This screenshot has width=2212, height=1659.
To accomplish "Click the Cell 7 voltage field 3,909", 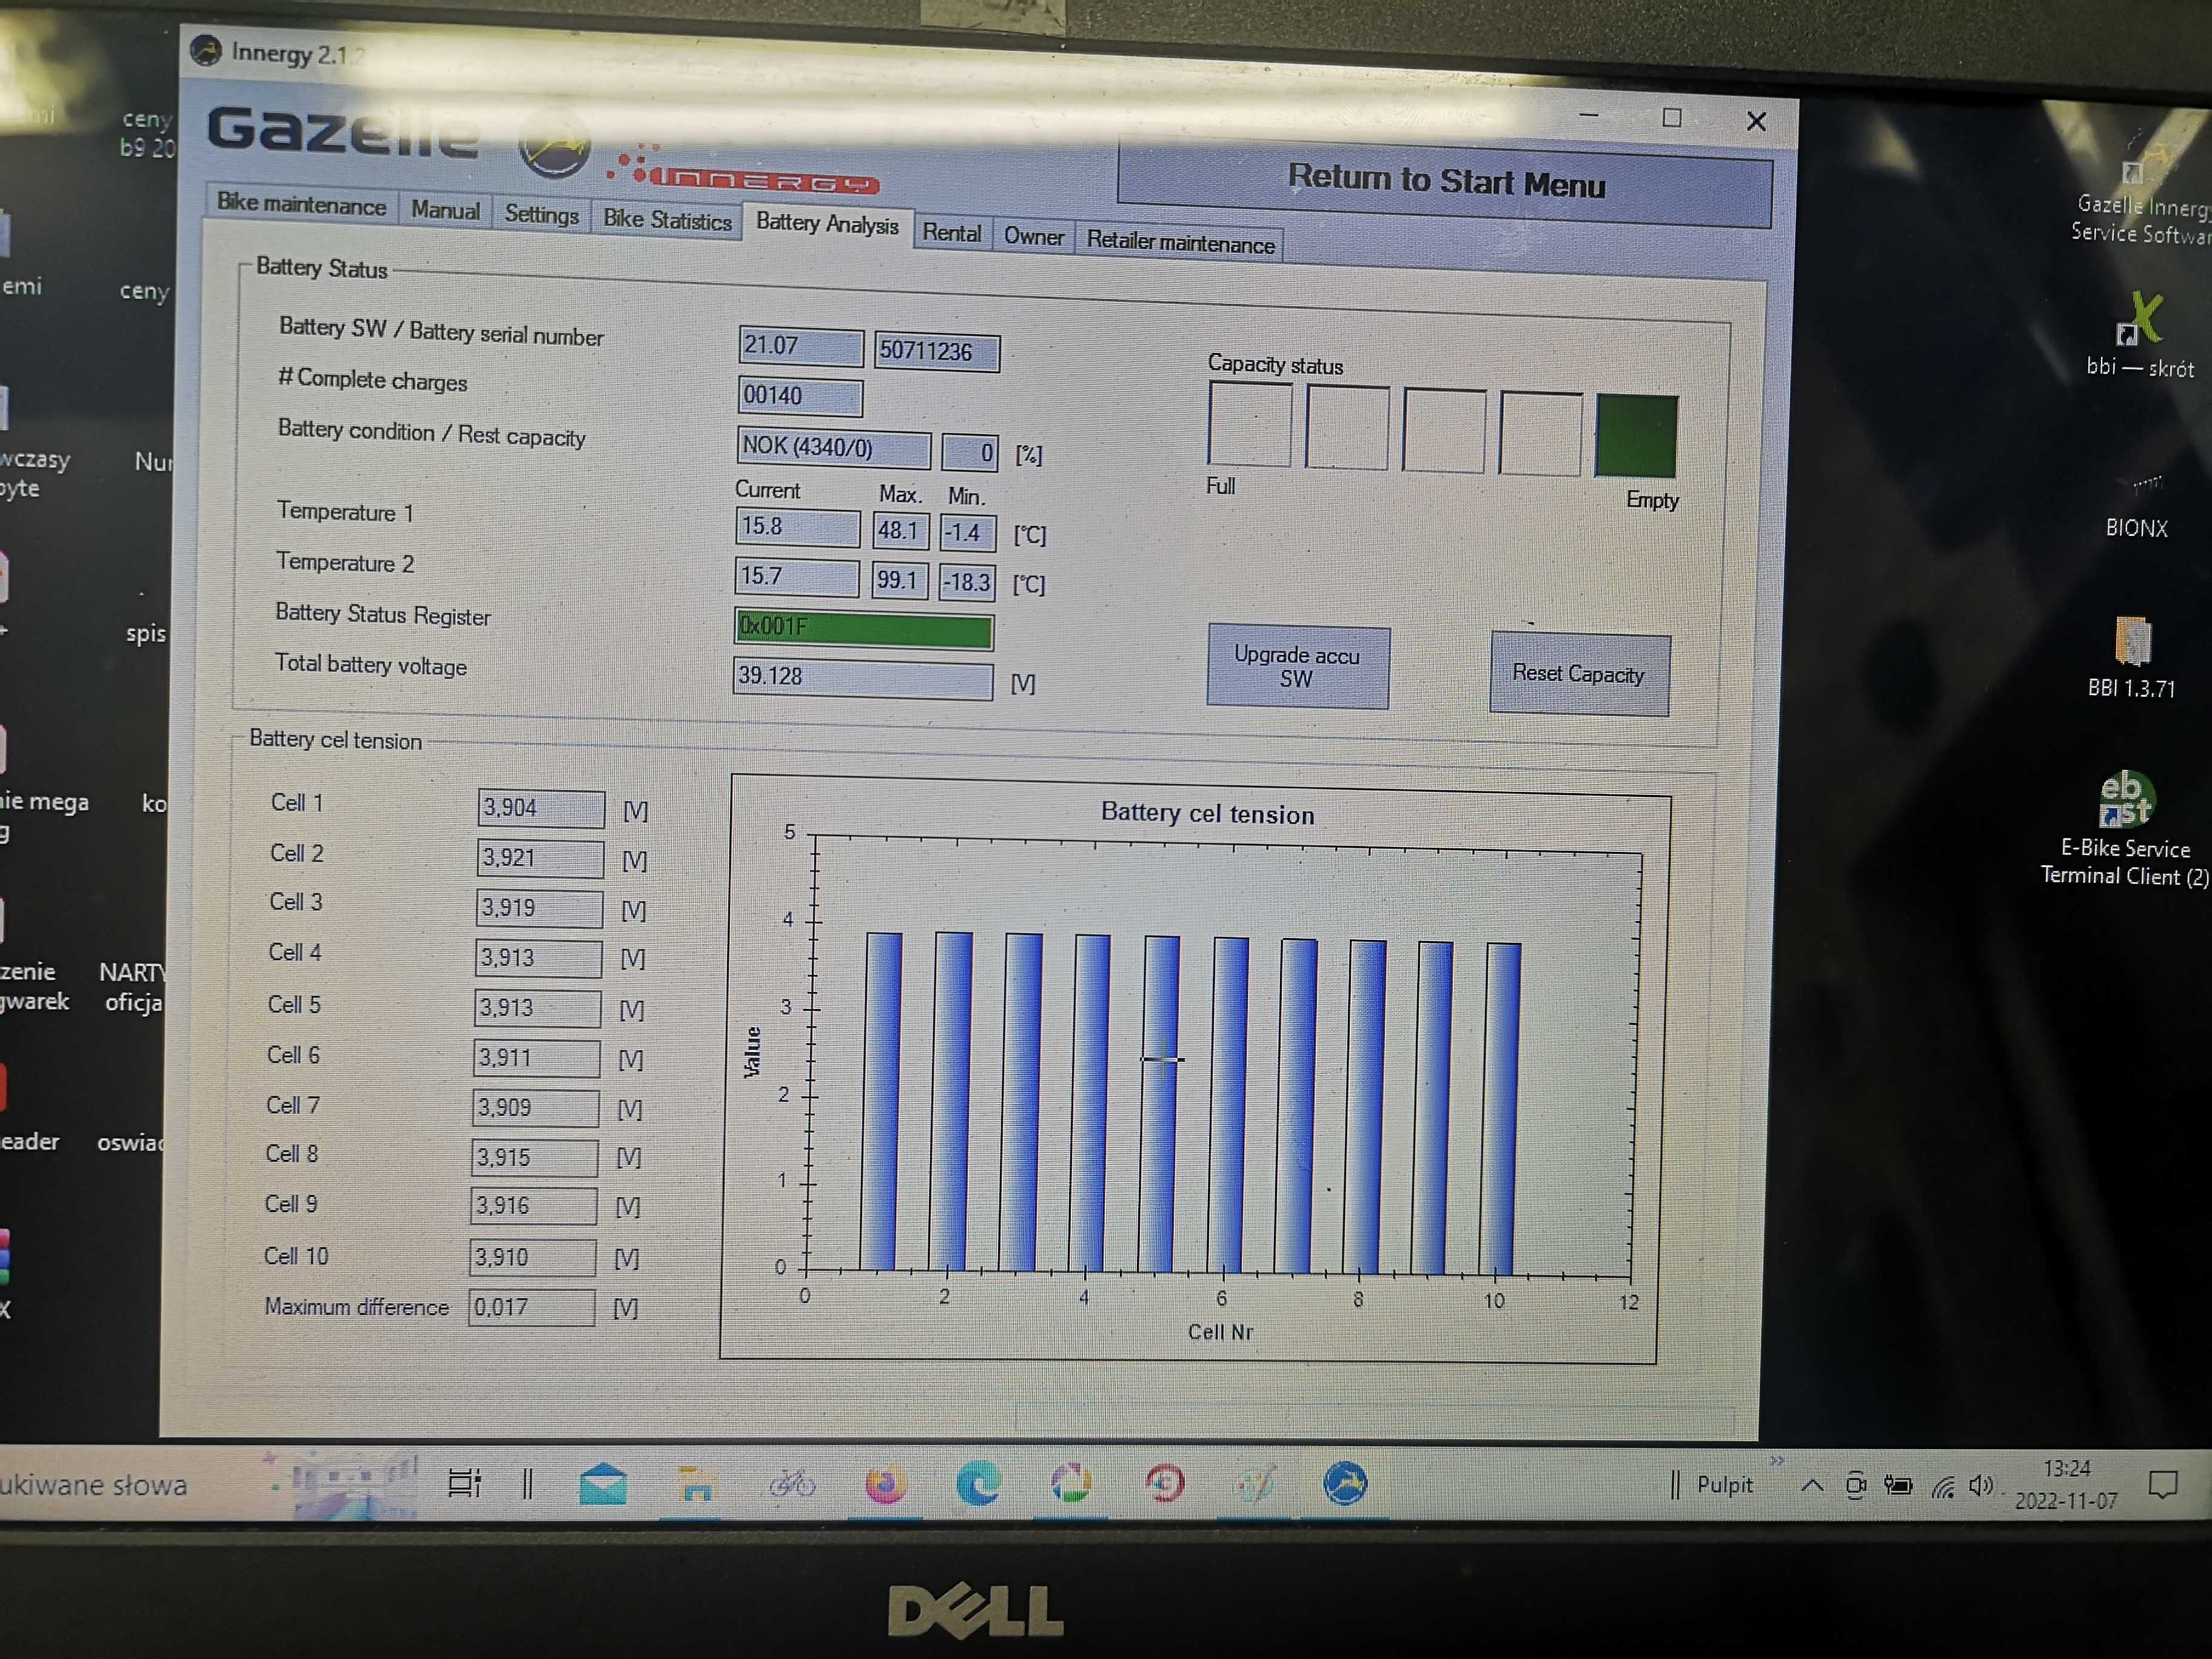I will [x=535, y=1108].
